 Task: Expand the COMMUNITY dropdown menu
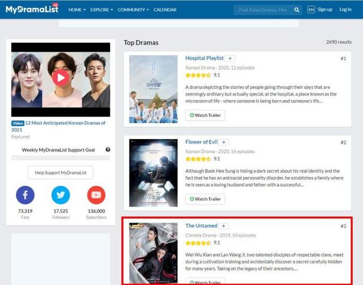133,10
